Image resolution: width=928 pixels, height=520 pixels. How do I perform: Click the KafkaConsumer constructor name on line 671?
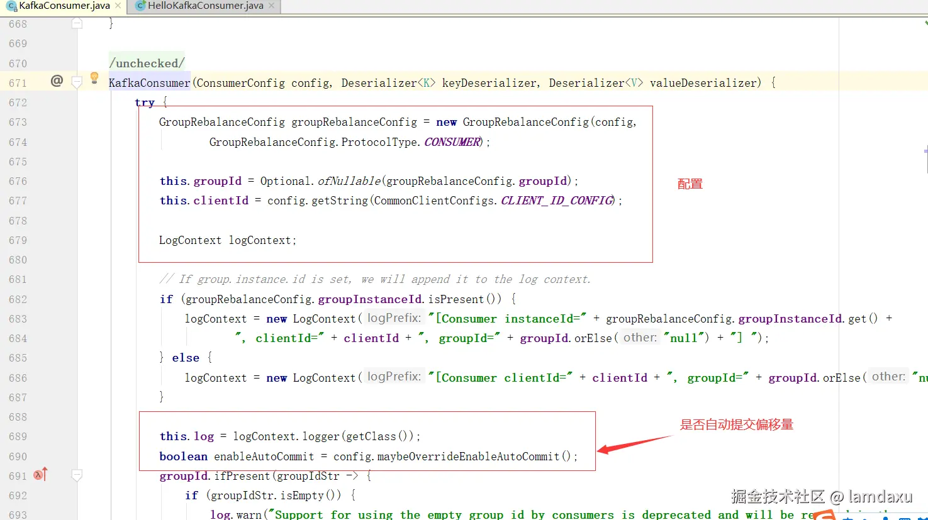[x=149, y=83]
